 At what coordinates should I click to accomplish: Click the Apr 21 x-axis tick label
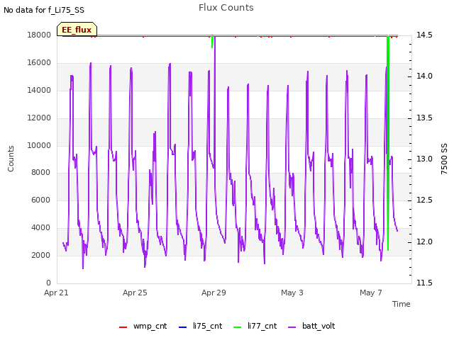click(x=56, y=293)
